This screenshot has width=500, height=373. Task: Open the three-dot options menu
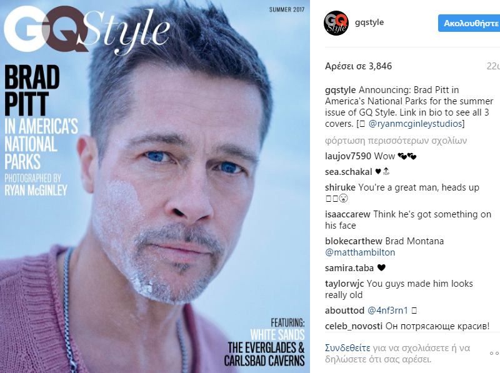pyautogui.click(x=494, y=353)
